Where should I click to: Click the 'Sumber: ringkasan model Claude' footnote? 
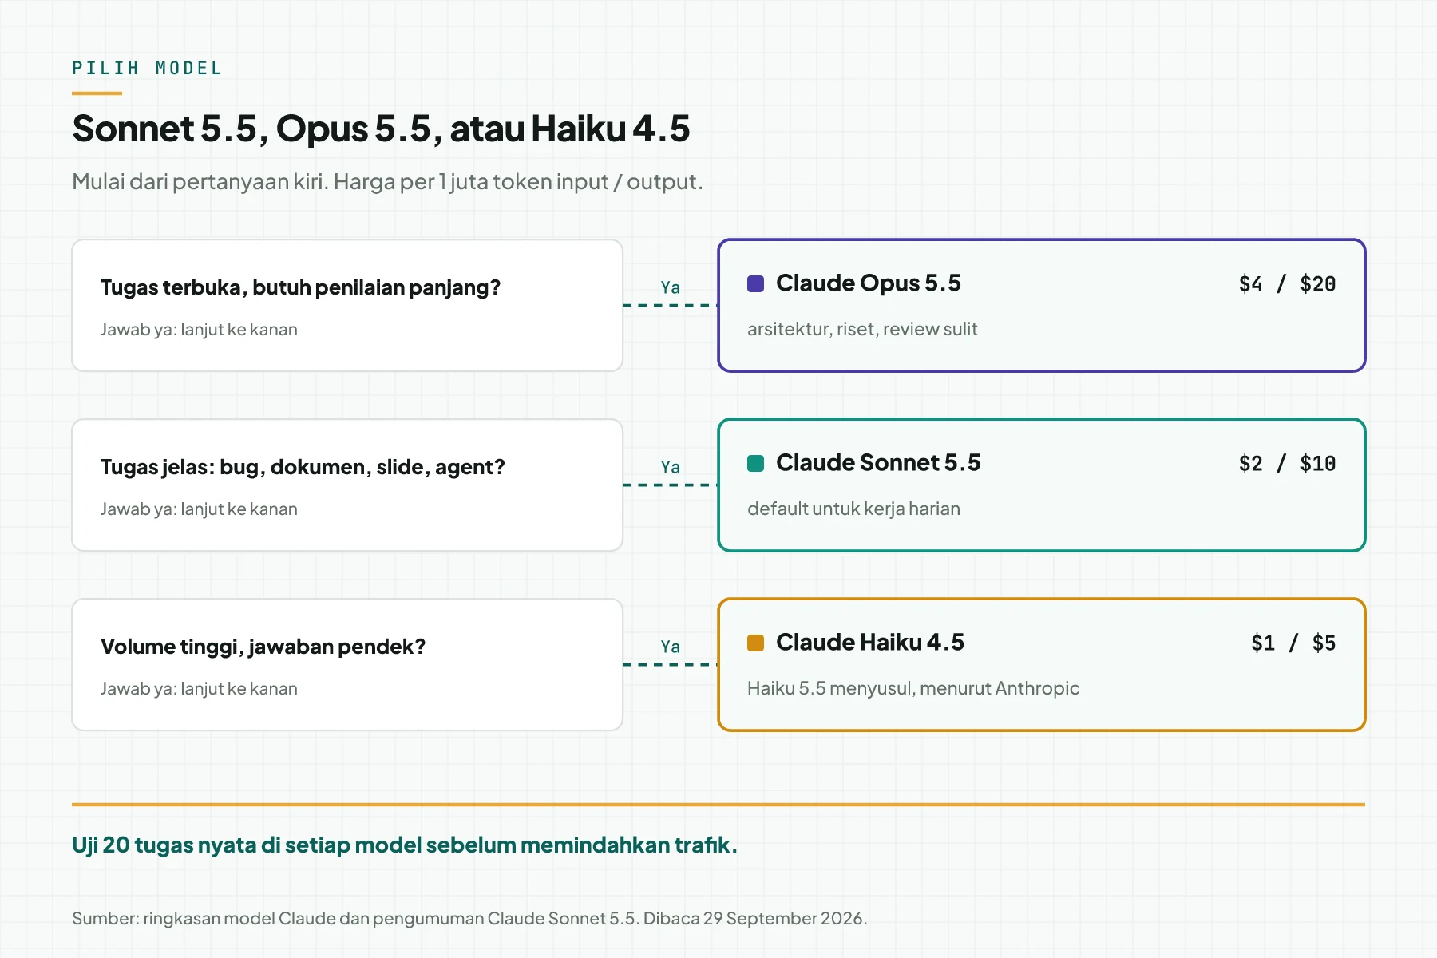pos(469,919)
